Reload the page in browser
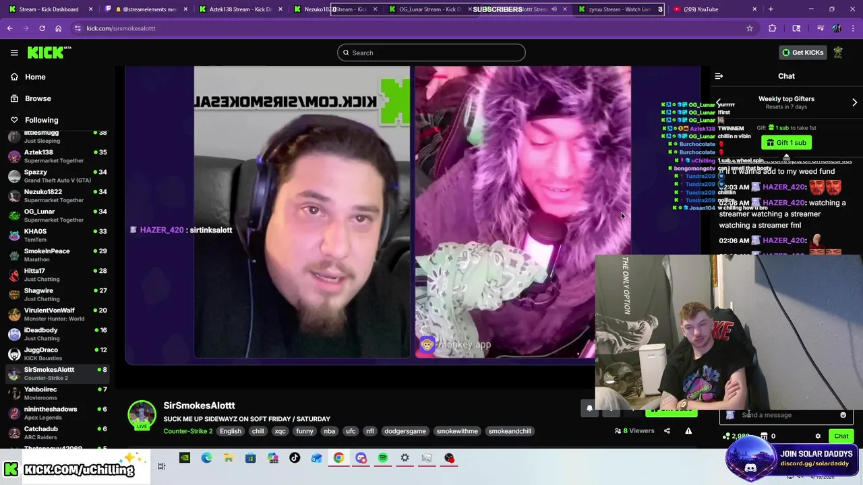The image size is (863, 485). (42, 28)
